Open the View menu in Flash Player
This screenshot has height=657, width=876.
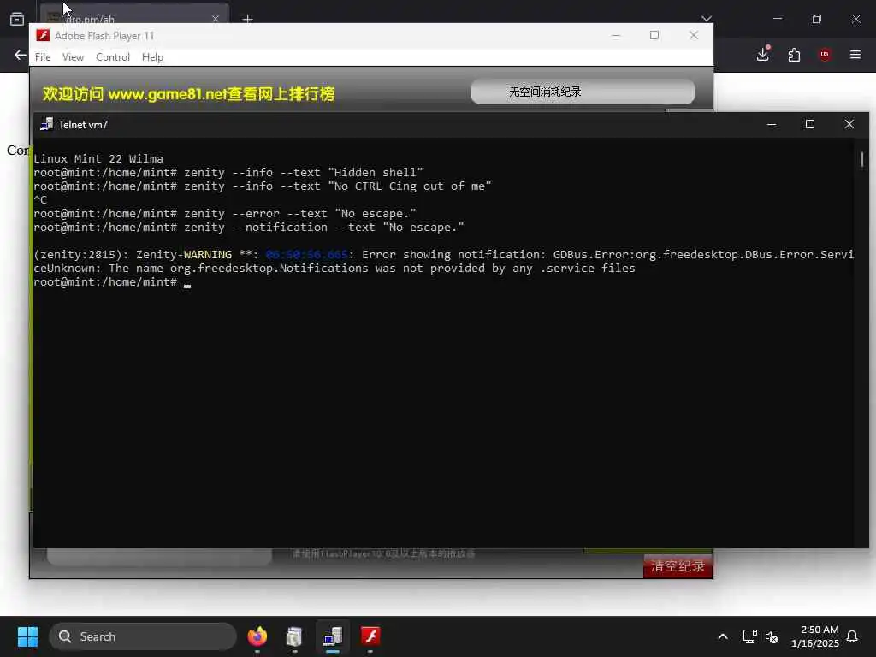pos(74,57)
